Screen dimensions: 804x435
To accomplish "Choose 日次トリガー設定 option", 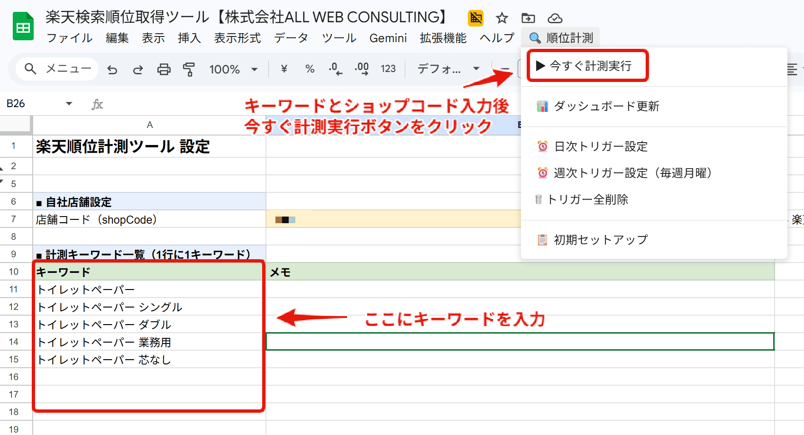I will [600, 146].
